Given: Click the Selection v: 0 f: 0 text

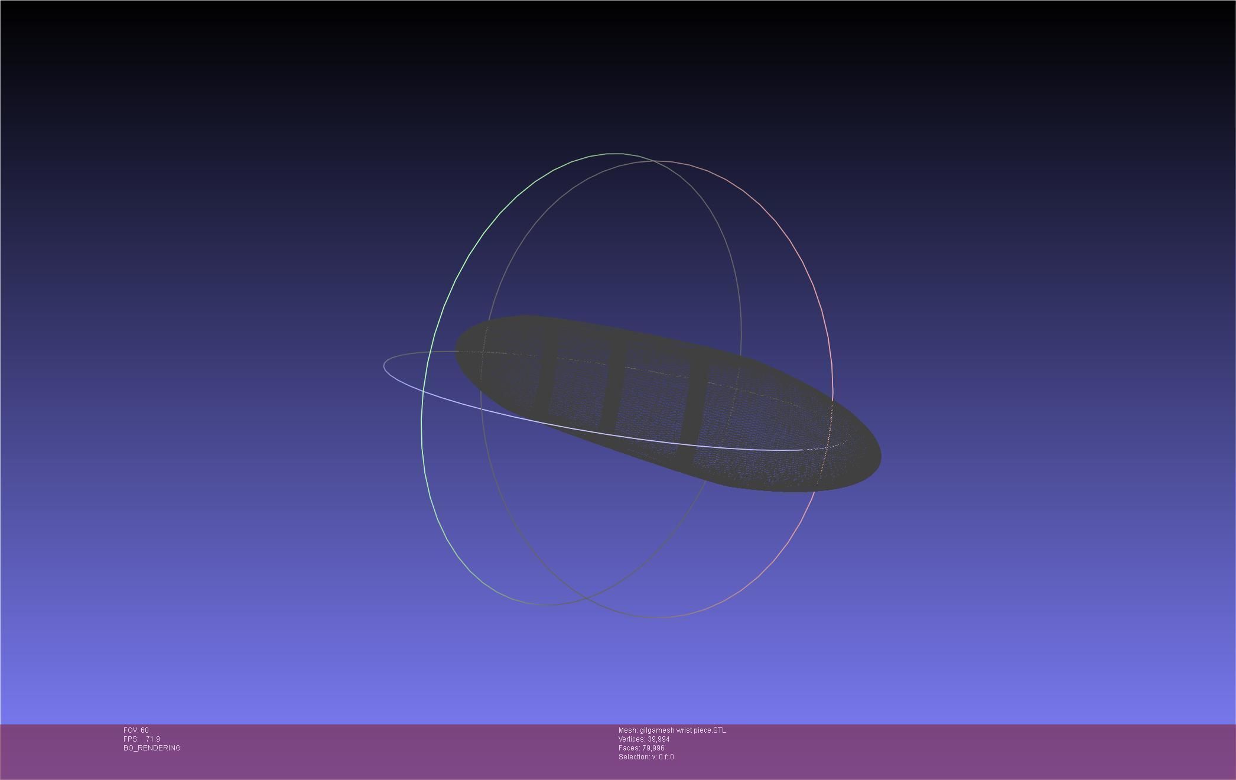Looking at the screenshot, I should pyautogui.click(x=646, y=757).
